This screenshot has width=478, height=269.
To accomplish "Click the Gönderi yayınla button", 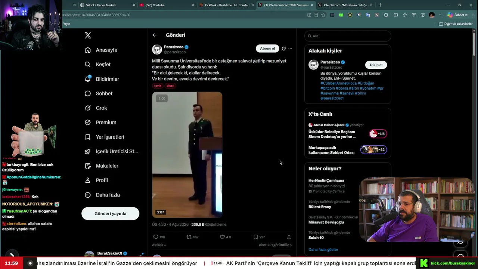I will (x=110, y=214).
